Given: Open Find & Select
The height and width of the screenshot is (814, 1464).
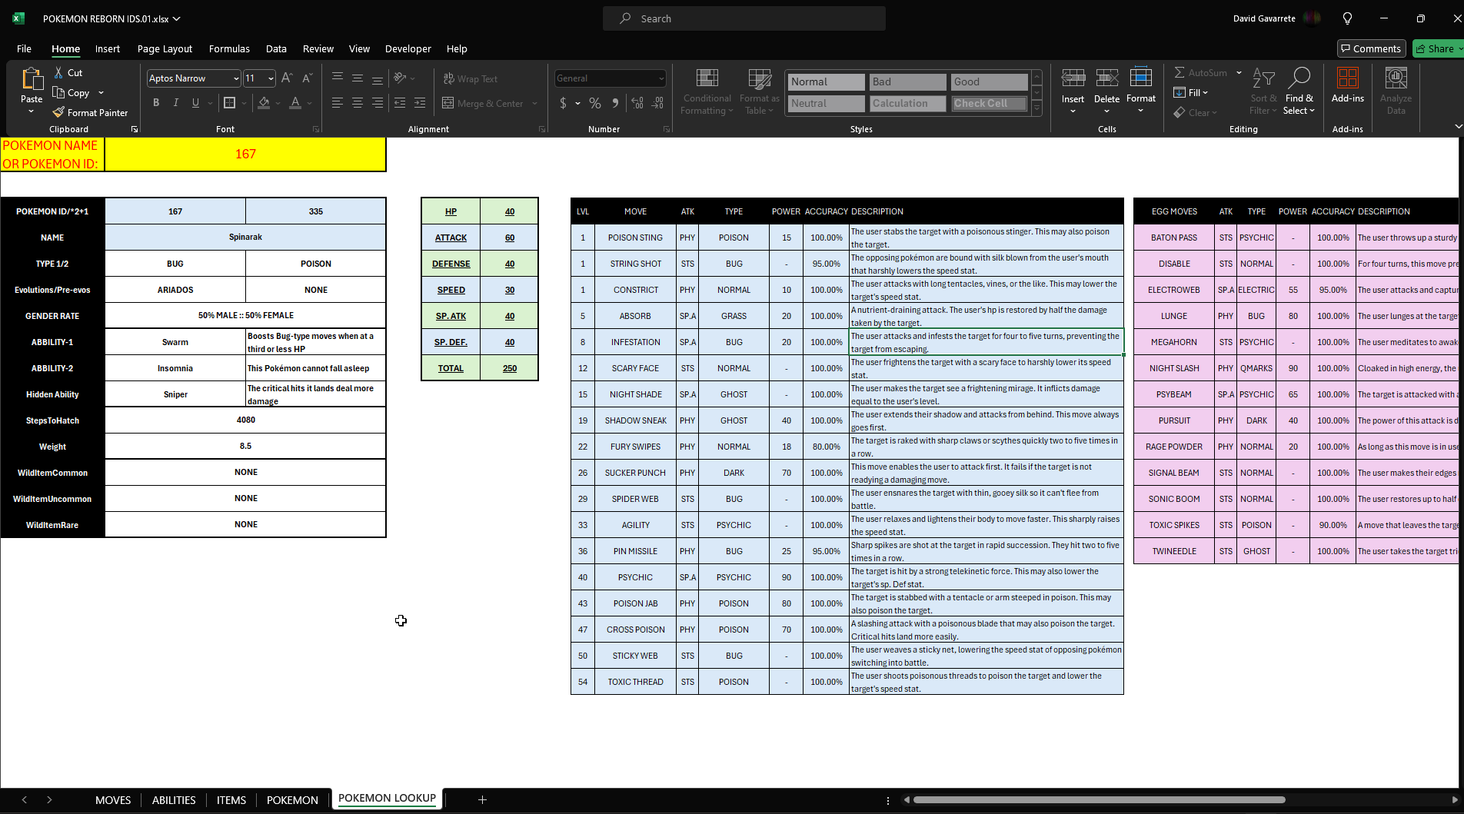Looking at the screenshot, I should point(1299,92).
